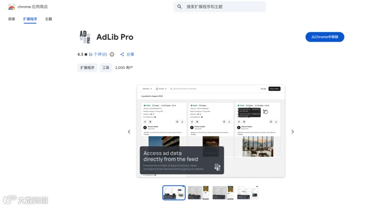Open the rating info circle icon

point(112,54)
